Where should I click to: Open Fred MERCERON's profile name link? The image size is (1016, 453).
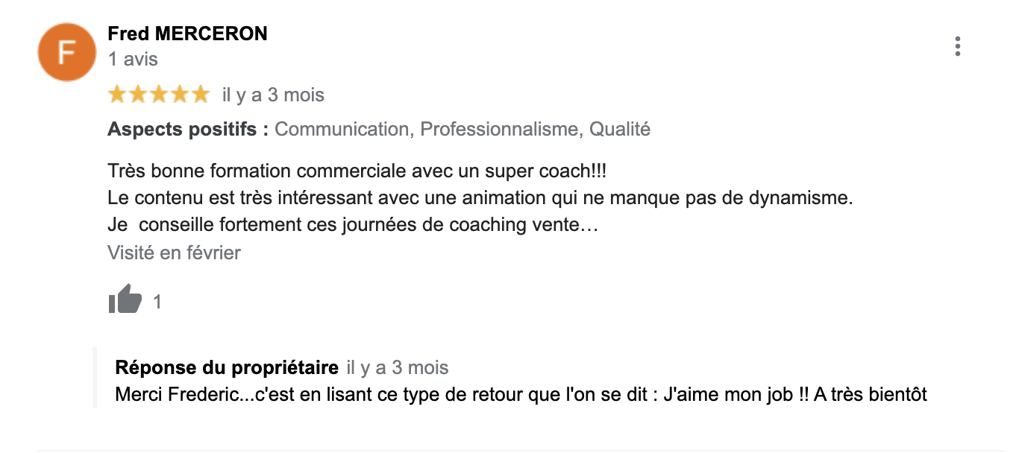(x=187, y=34)
